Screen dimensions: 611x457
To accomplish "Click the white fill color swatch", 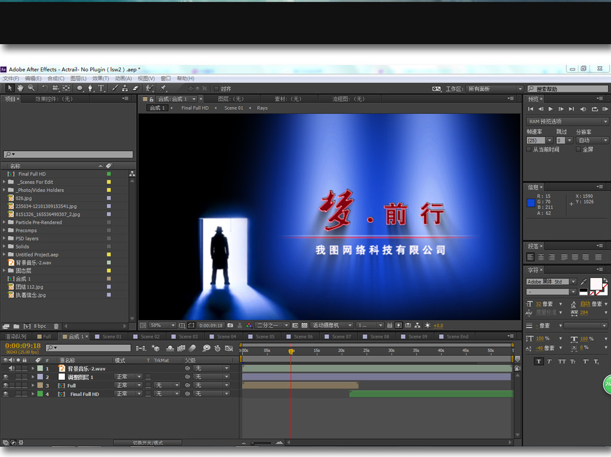I will pyautogui.click(x=595, y=283).
